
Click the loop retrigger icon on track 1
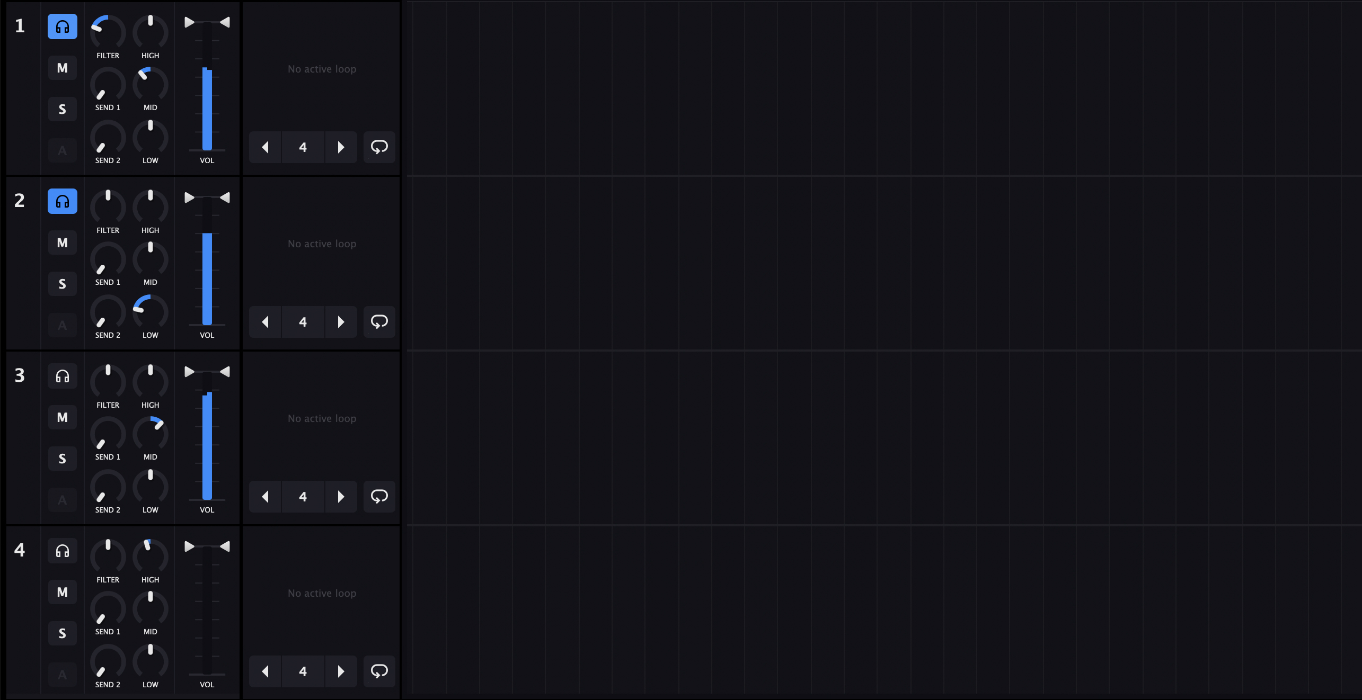point(379,147)
